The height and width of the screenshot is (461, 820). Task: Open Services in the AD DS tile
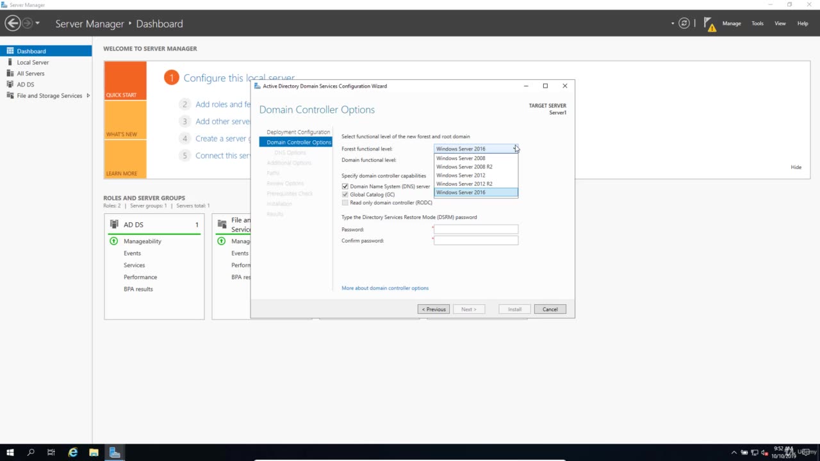(134, 265)
